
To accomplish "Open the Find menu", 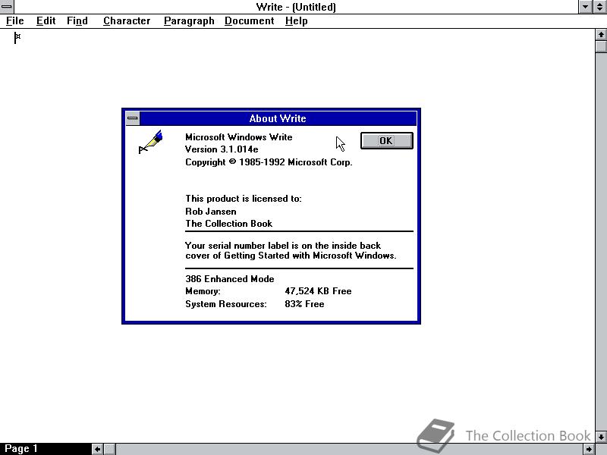I will coord(77,21).
